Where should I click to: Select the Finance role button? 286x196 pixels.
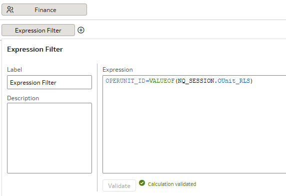point(44,10)
